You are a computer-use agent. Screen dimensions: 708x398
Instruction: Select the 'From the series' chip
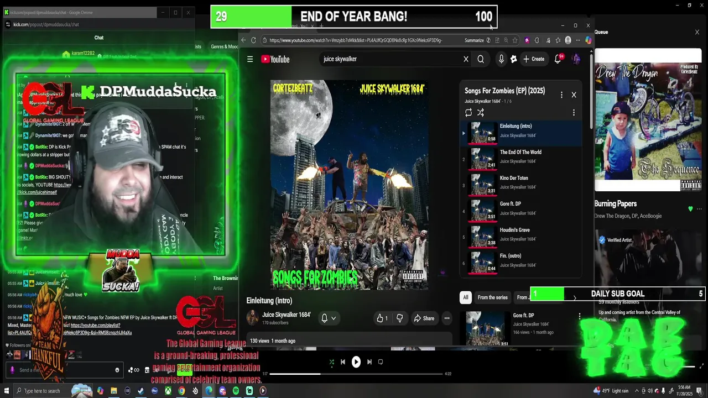pyautogui.click(x=492, y=297)
